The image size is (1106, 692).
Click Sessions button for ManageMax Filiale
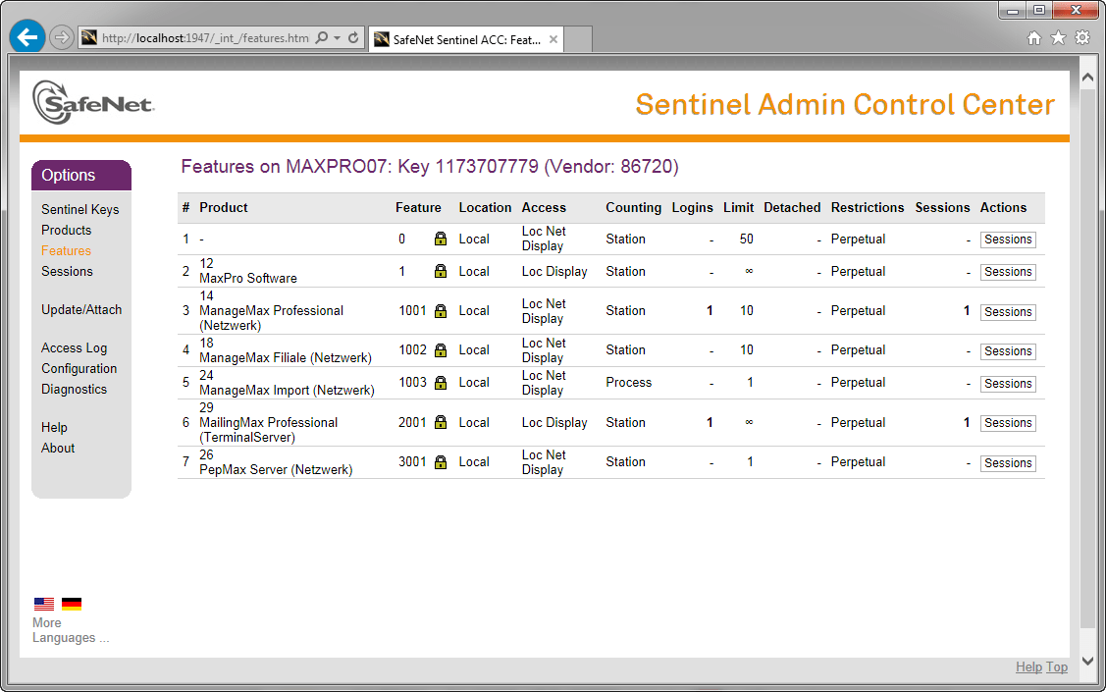[1008, 351]
